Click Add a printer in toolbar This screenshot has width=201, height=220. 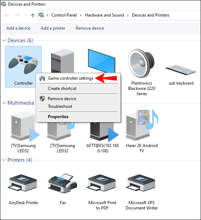tap(53, 28)
